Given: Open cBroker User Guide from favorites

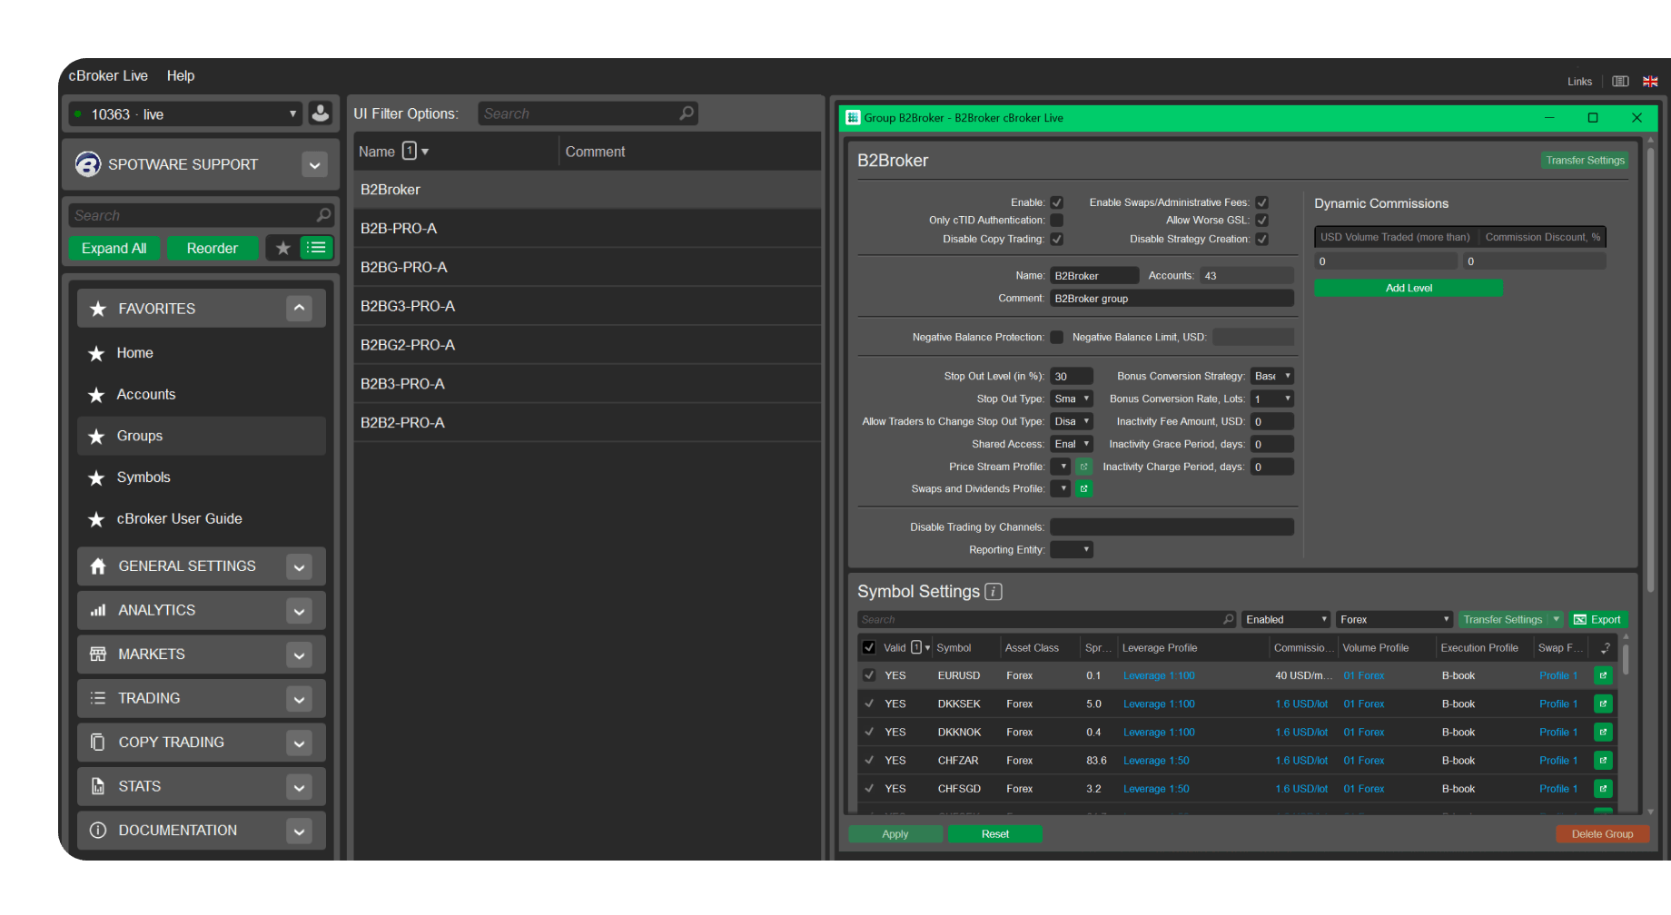Looking at the screenshot, I should pos(201,519).
